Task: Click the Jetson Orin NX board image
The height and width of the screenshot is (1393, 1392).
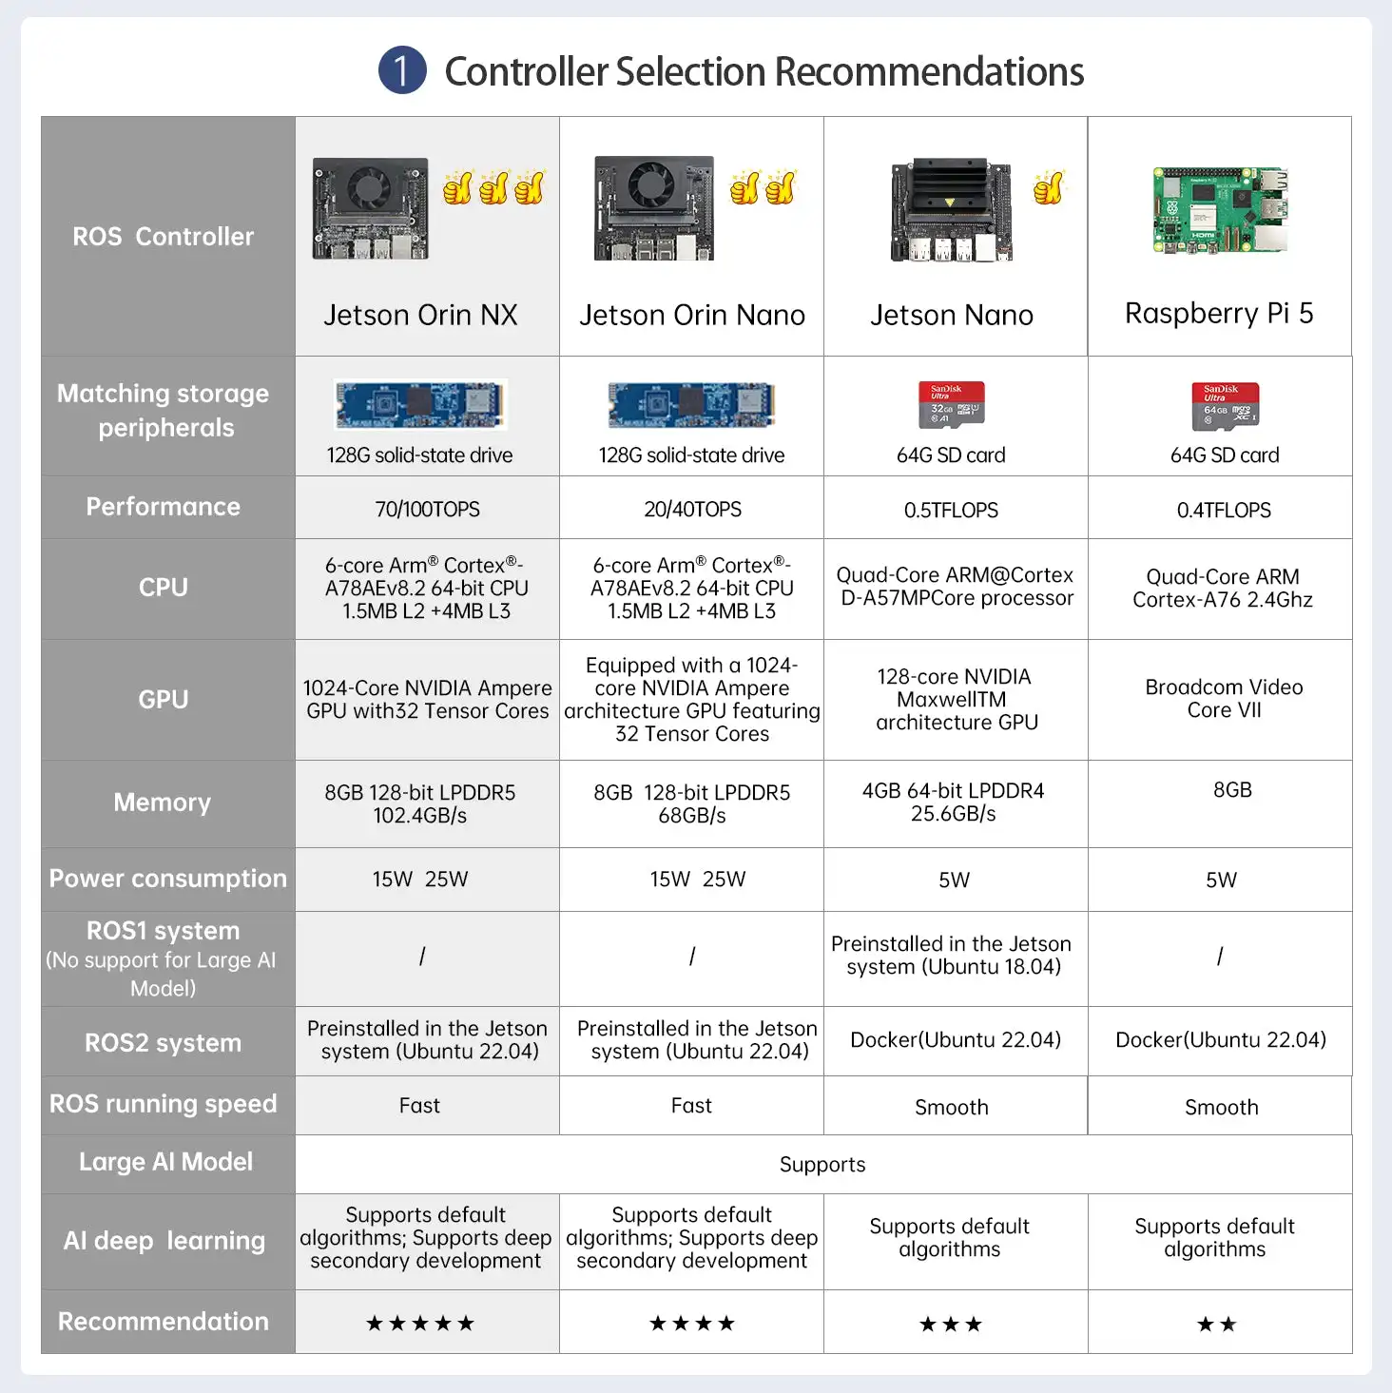Action: tap(370, 209)
